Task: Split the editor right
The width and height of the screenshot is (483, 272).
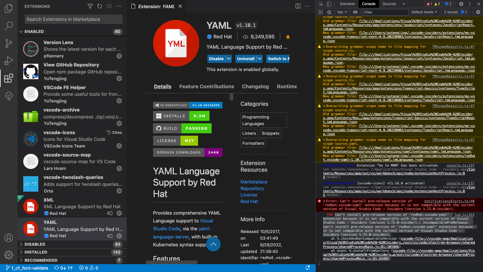Action: click(298, 6)
